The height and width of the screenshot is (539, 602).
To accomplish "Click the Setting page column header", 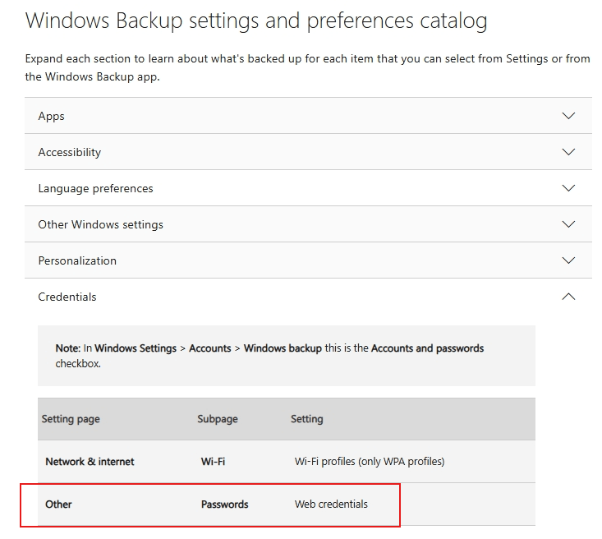I will [x=71, y=419].
